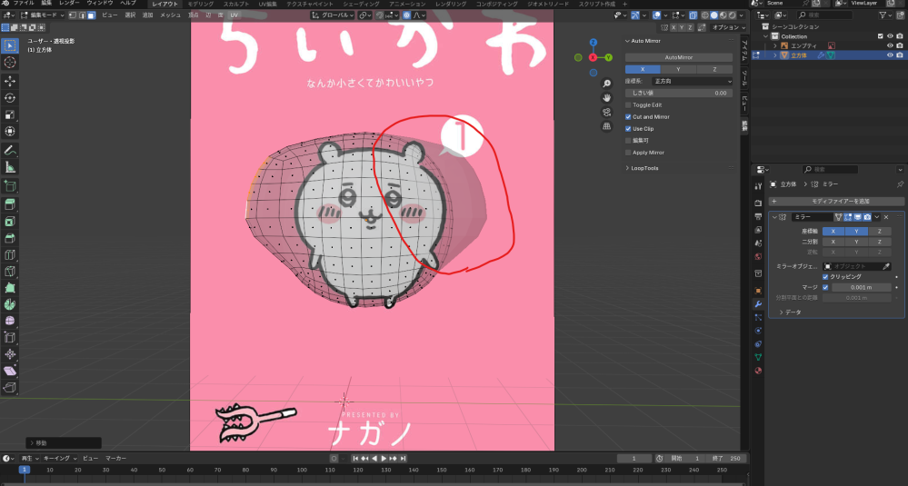Toggle クリッピング checkbox in mirror modifier
Screen dimensions: 908x486
pyautogui.click(x=825, y=276)
